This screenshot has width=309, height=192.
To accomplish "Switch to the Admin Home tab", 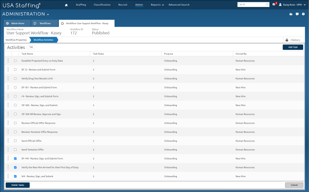I will pyautogui.click(x=17, y=23).
